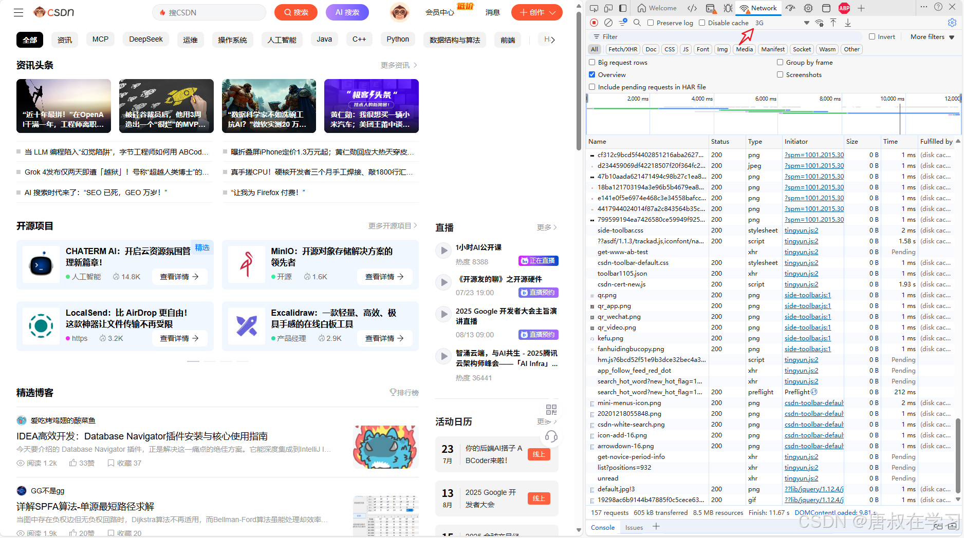
Task: Open the Sources bug icon panel
Action: click(728, 8)
